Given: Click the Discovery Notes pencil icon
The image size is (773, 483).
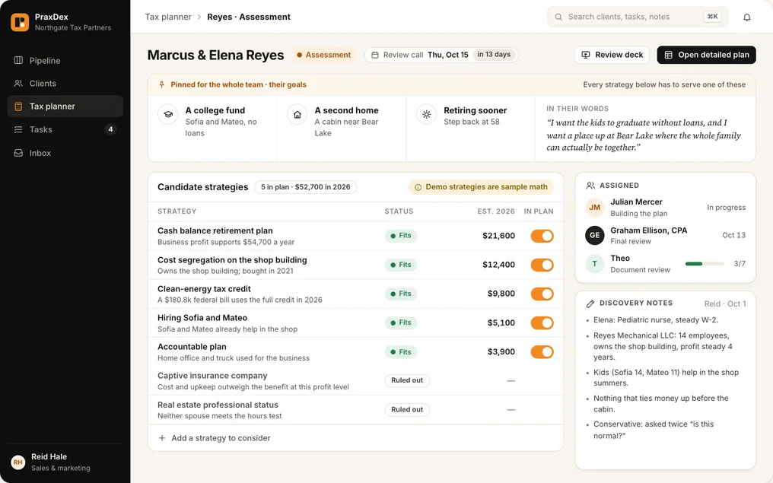Looking at the screenshot, I should coord(590,303).
